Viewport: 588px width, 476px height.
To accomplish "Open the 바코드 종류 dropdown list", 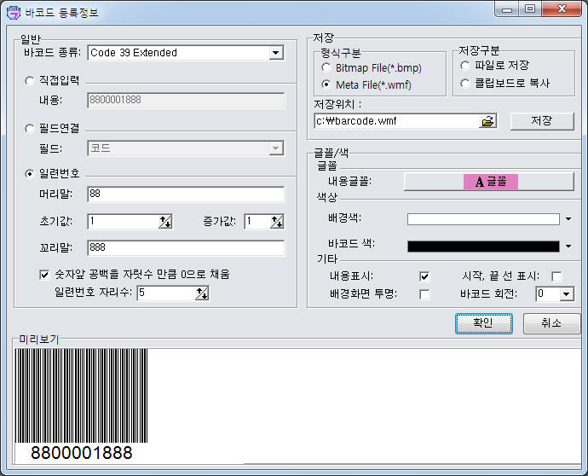I will pos(276,53).
